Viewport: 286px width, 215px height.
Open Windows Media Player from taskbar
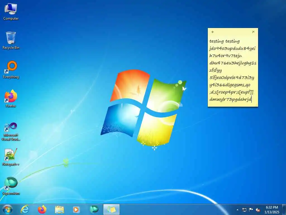[76, 210]
